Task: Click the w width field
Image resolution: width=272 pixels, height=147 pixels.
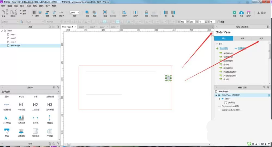Action: pyautogui.click(x=201, y=22)
